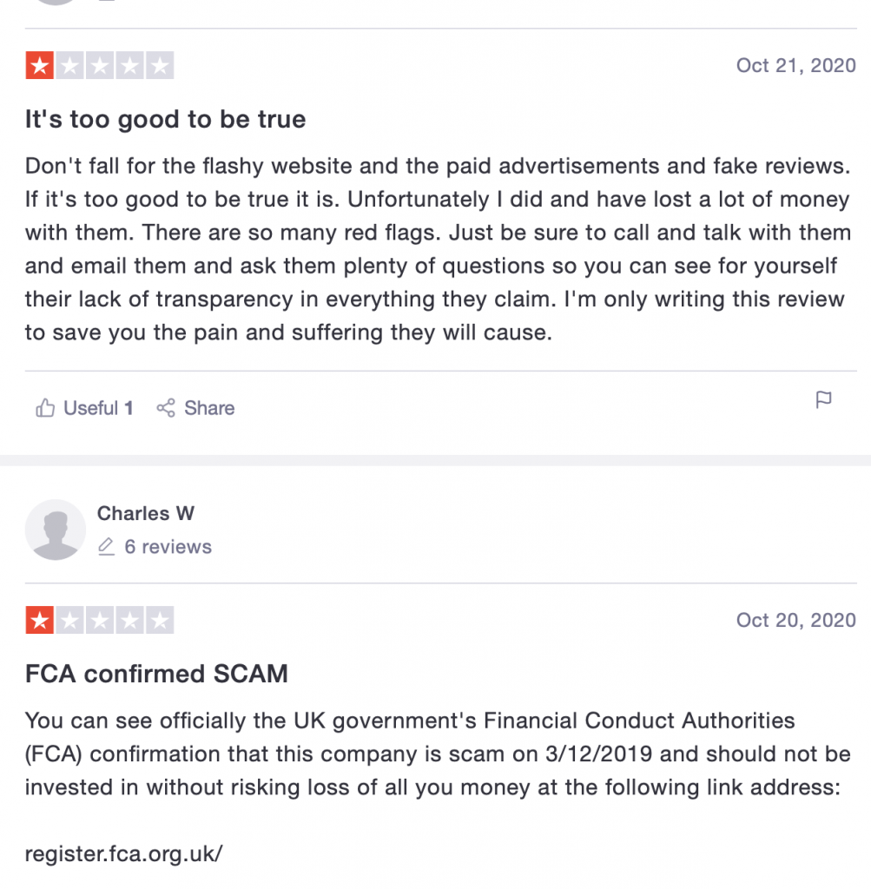Click third star on Oct 20 rating
Viewport: 871px width, 889px height.
(100, 620)
